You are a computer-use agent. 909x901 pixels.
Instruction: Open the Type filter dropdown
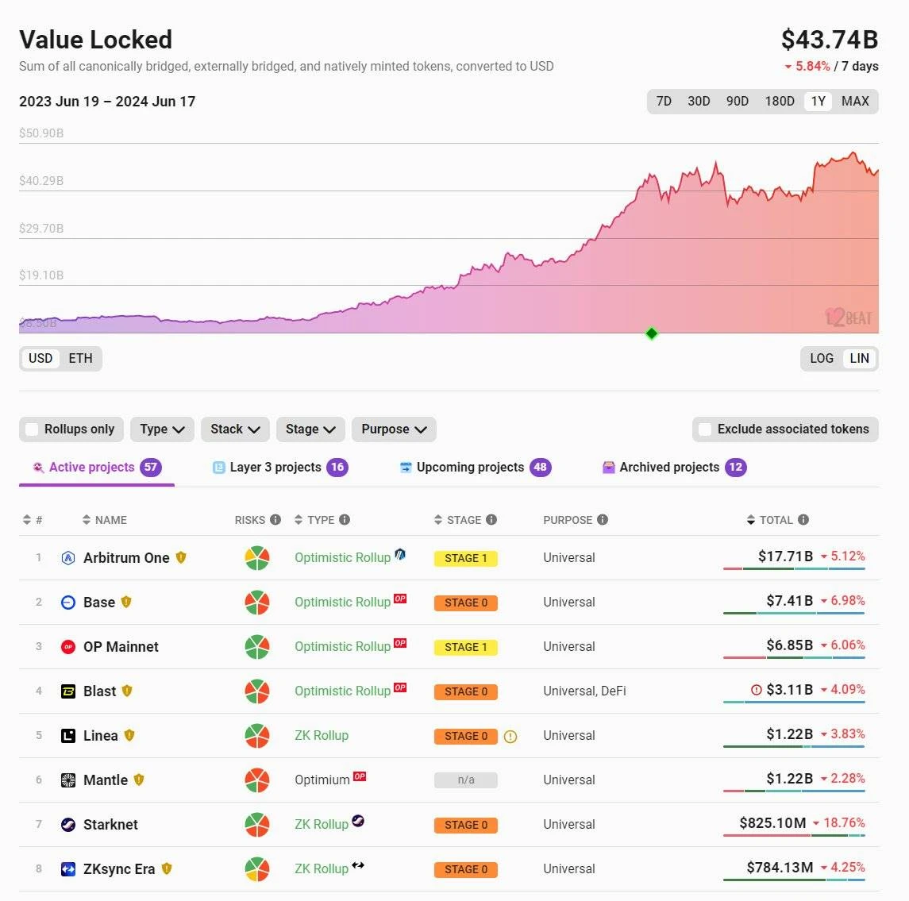pyautogui.click(x=162, y=429)
